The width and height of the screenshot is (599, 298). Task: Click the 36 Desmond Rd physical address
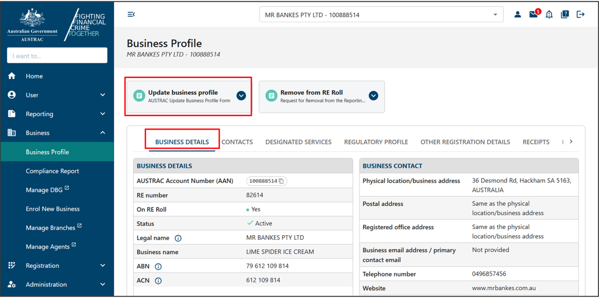coord(521,185)
